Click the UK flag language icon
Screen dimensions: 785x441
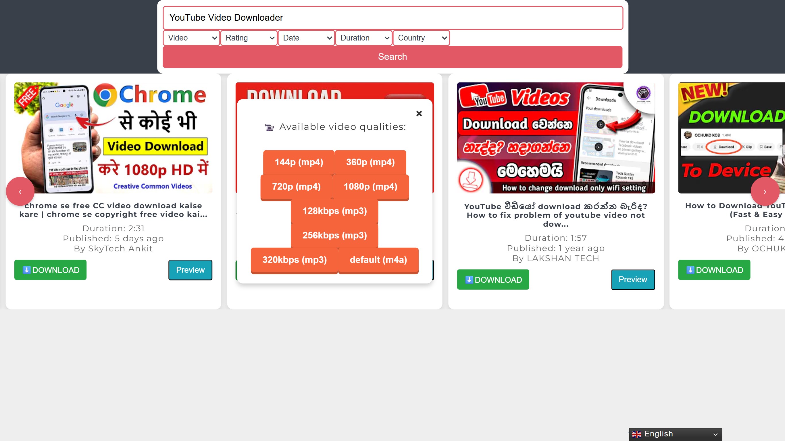point(637,434)
